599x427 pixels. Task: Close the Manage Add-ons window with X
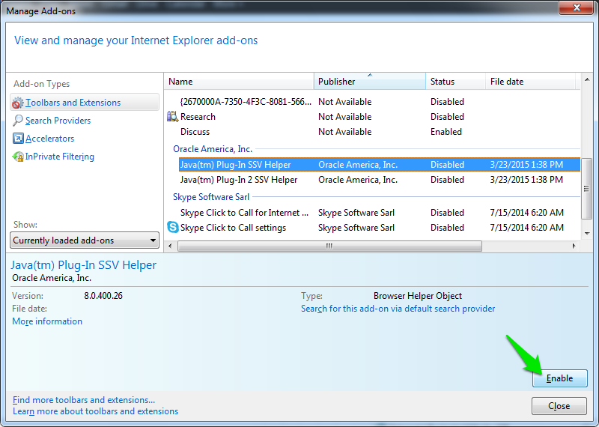click(x=577, y=7)
